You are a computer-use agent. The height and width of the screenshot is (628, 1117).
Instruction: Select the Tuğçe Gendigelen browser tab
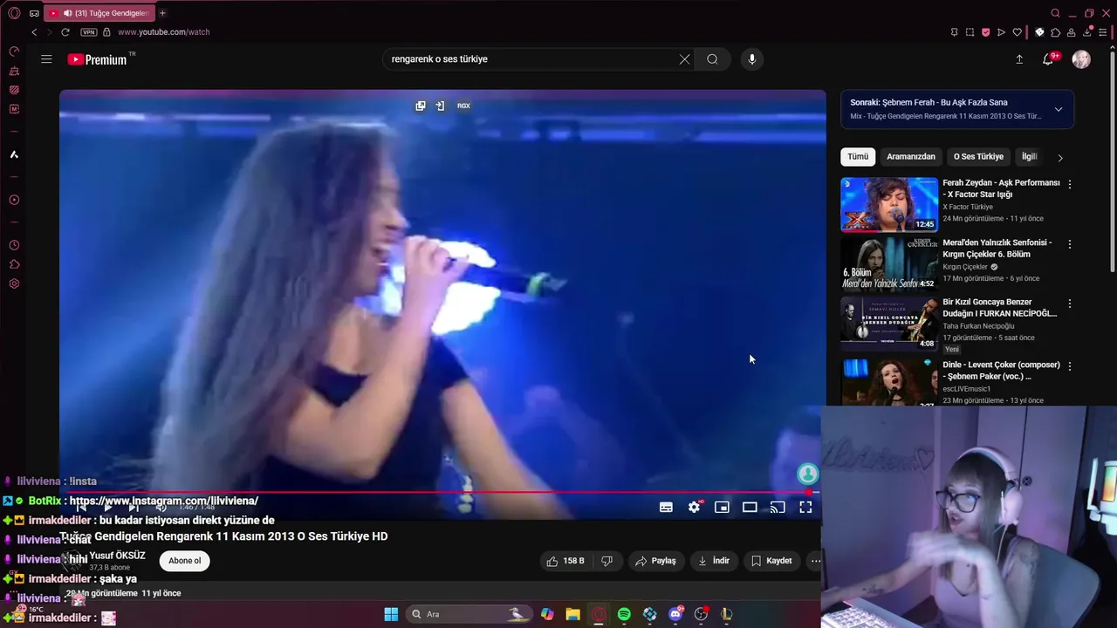[99, 13]
